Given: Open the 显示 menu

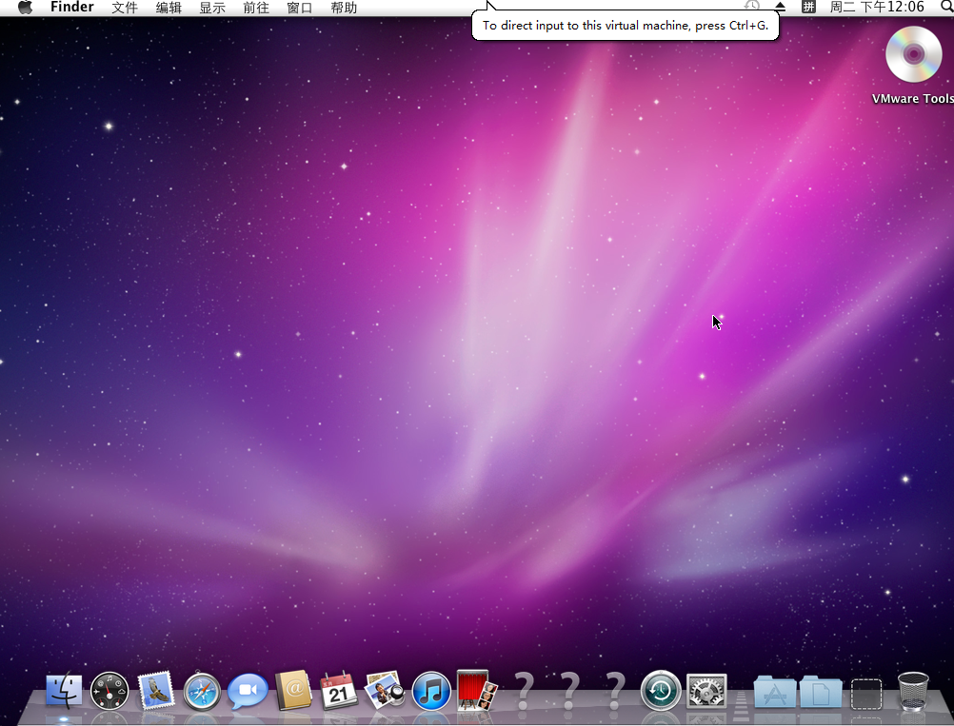Looking at the screenshot, I should coord(212,8).
